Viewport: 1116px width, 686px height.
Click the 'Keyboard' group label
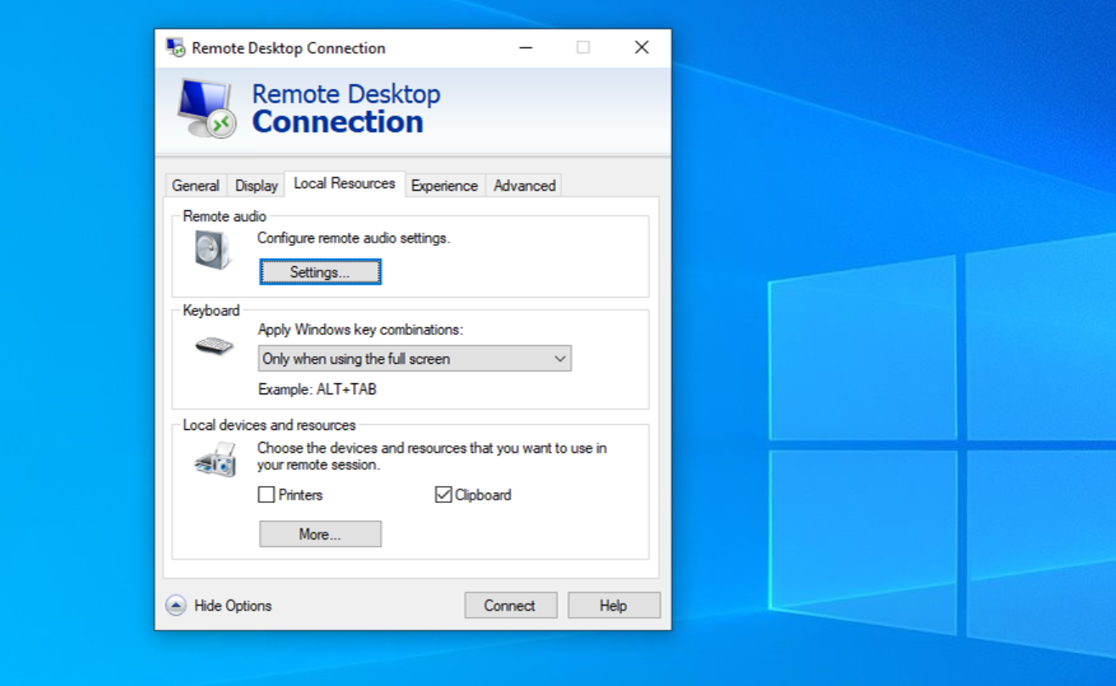(x=211, y=310)
